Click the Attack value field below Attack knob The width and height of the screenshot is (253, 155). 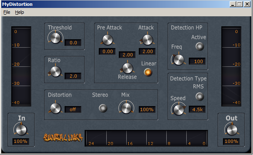[x=147, y=51]
